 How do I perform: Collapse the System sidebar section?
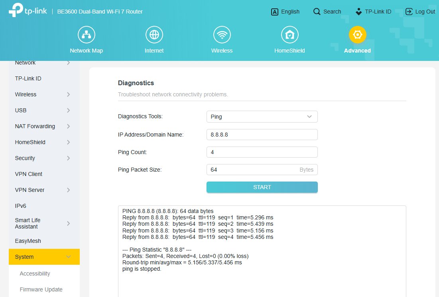(44, 257)
